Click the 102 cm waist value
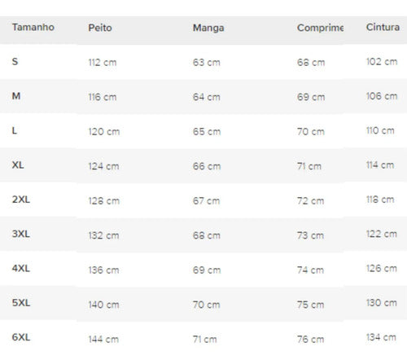The height and width of the screenshot is (360, 407). point(382,62)
